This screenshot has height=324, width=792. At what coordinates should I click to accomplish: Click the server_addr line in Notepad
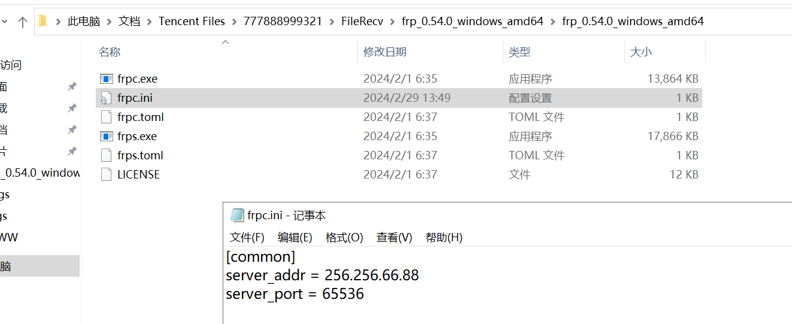coord(322,275)
